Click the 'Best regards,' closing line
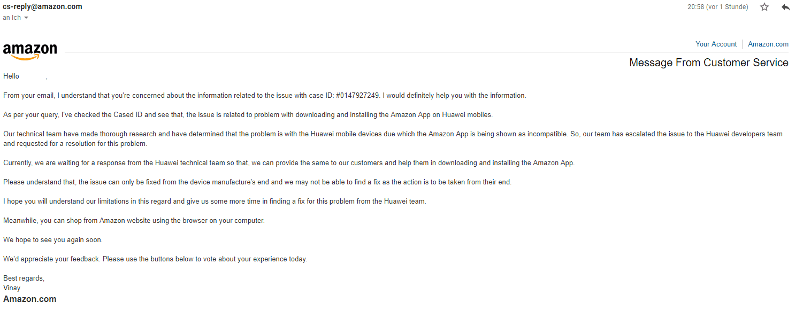Image resolution: width=803 pixels, height=310 pixels. pyautogui.click(x=24, y=278)
